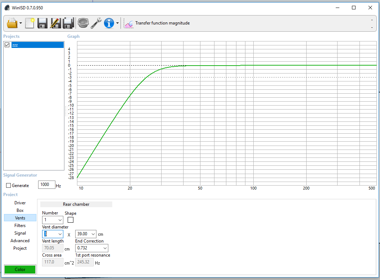Click the Cross area 117.0 field
This screenshot has width=380, height=280.
[53, 262]
